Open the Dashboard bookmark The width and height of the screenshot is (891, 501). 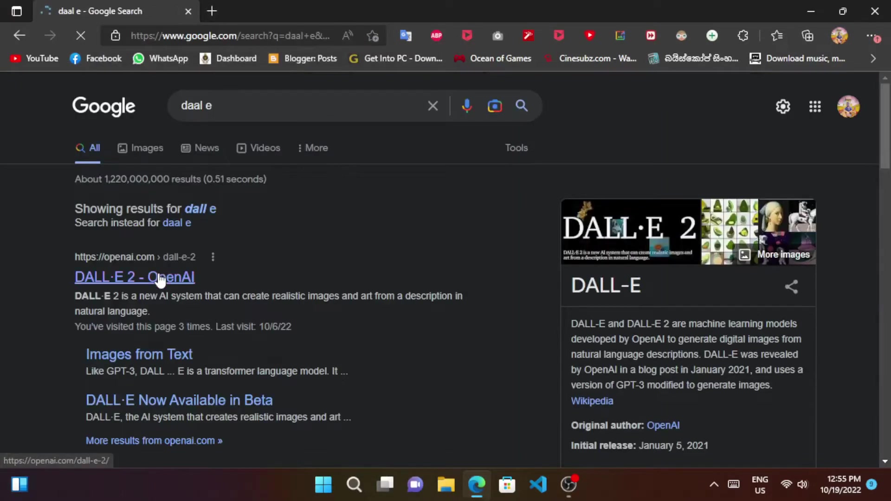[x=228, y=58]
